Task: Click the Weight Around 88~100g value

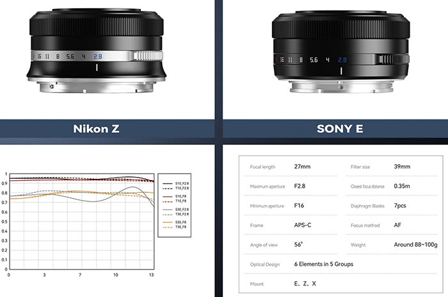Action: [x=415, y=245]
